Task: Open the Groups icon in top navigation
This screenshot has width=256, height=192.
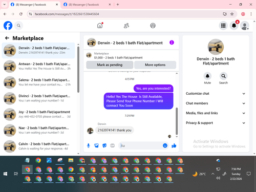Action: [153, 26]
